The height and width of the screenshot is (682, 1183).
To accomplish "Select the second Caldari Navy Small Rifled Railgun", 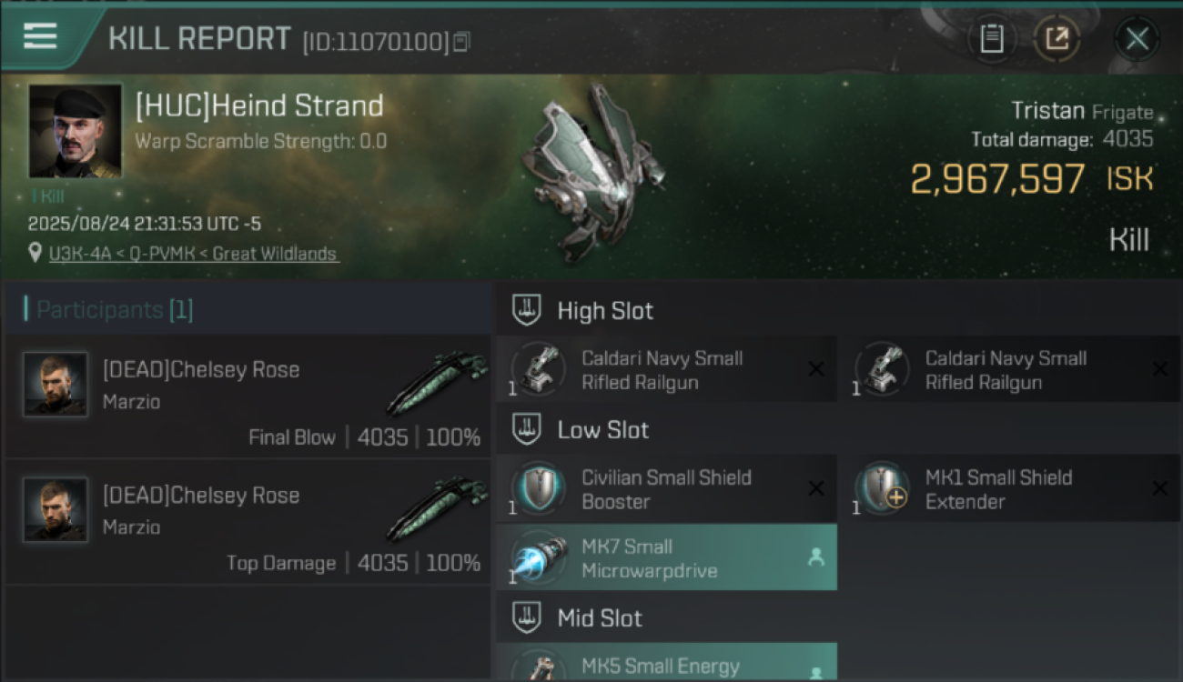I will [1010, 369].
